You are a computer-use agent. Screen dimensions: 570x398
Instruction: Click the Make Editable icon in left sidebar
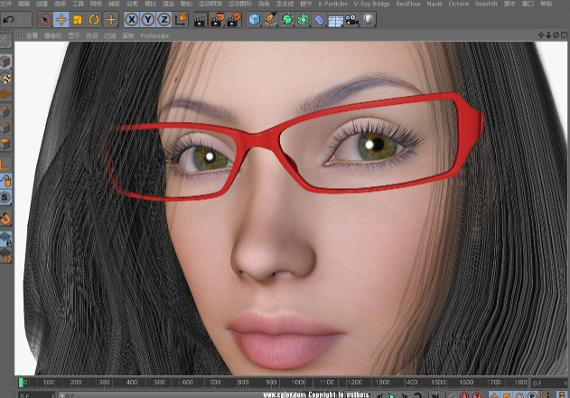[x=5, y=41]
